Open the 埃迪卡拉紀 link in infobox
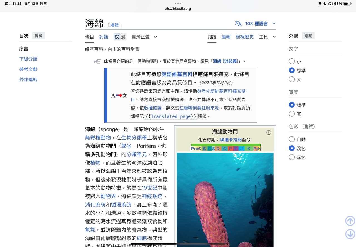Viewport: 356px width, 247px height. pyautogui.click(x=231, y=140)
